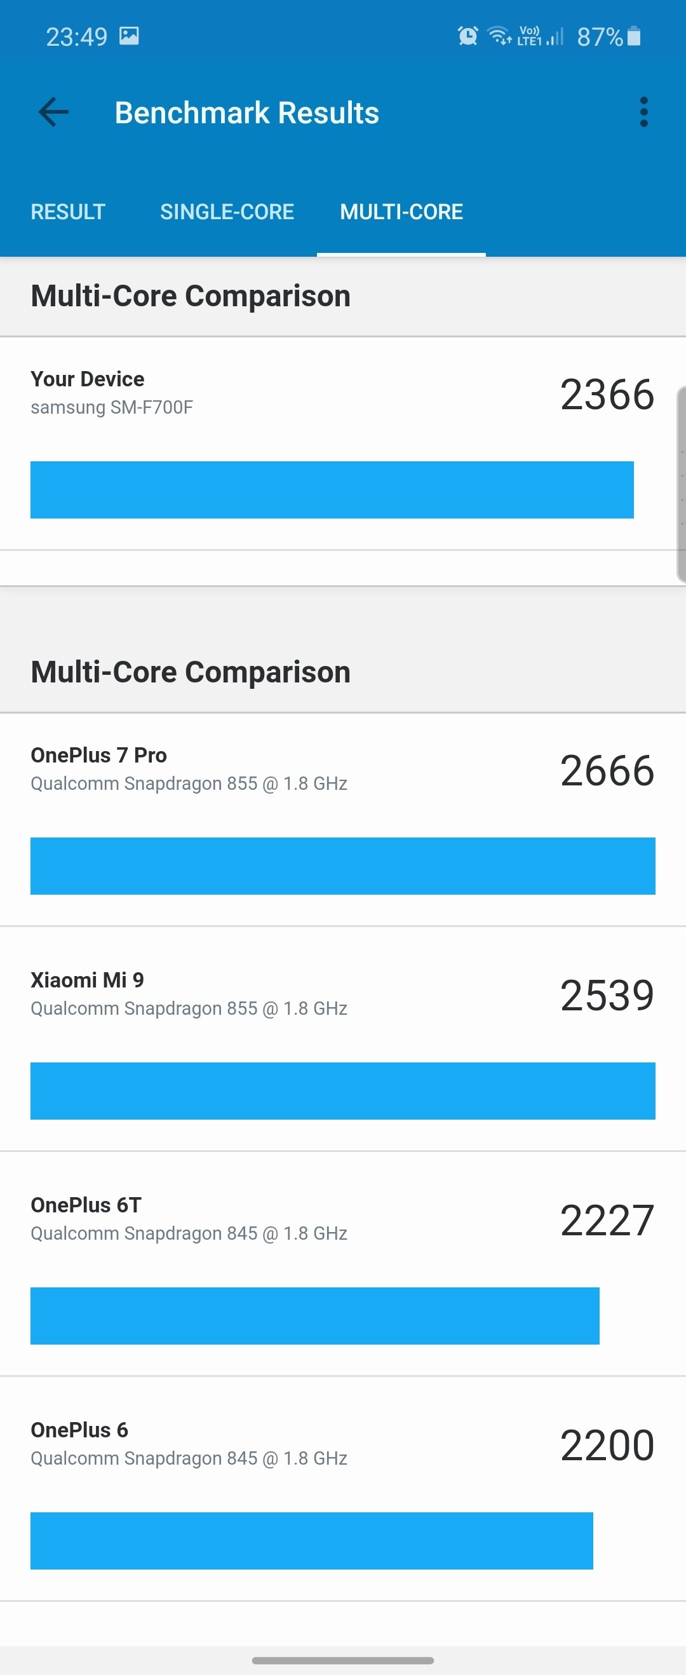Screen dimensions: 686x1675
Task: Switch to the RESULT tab
Action: click(67, 212)
